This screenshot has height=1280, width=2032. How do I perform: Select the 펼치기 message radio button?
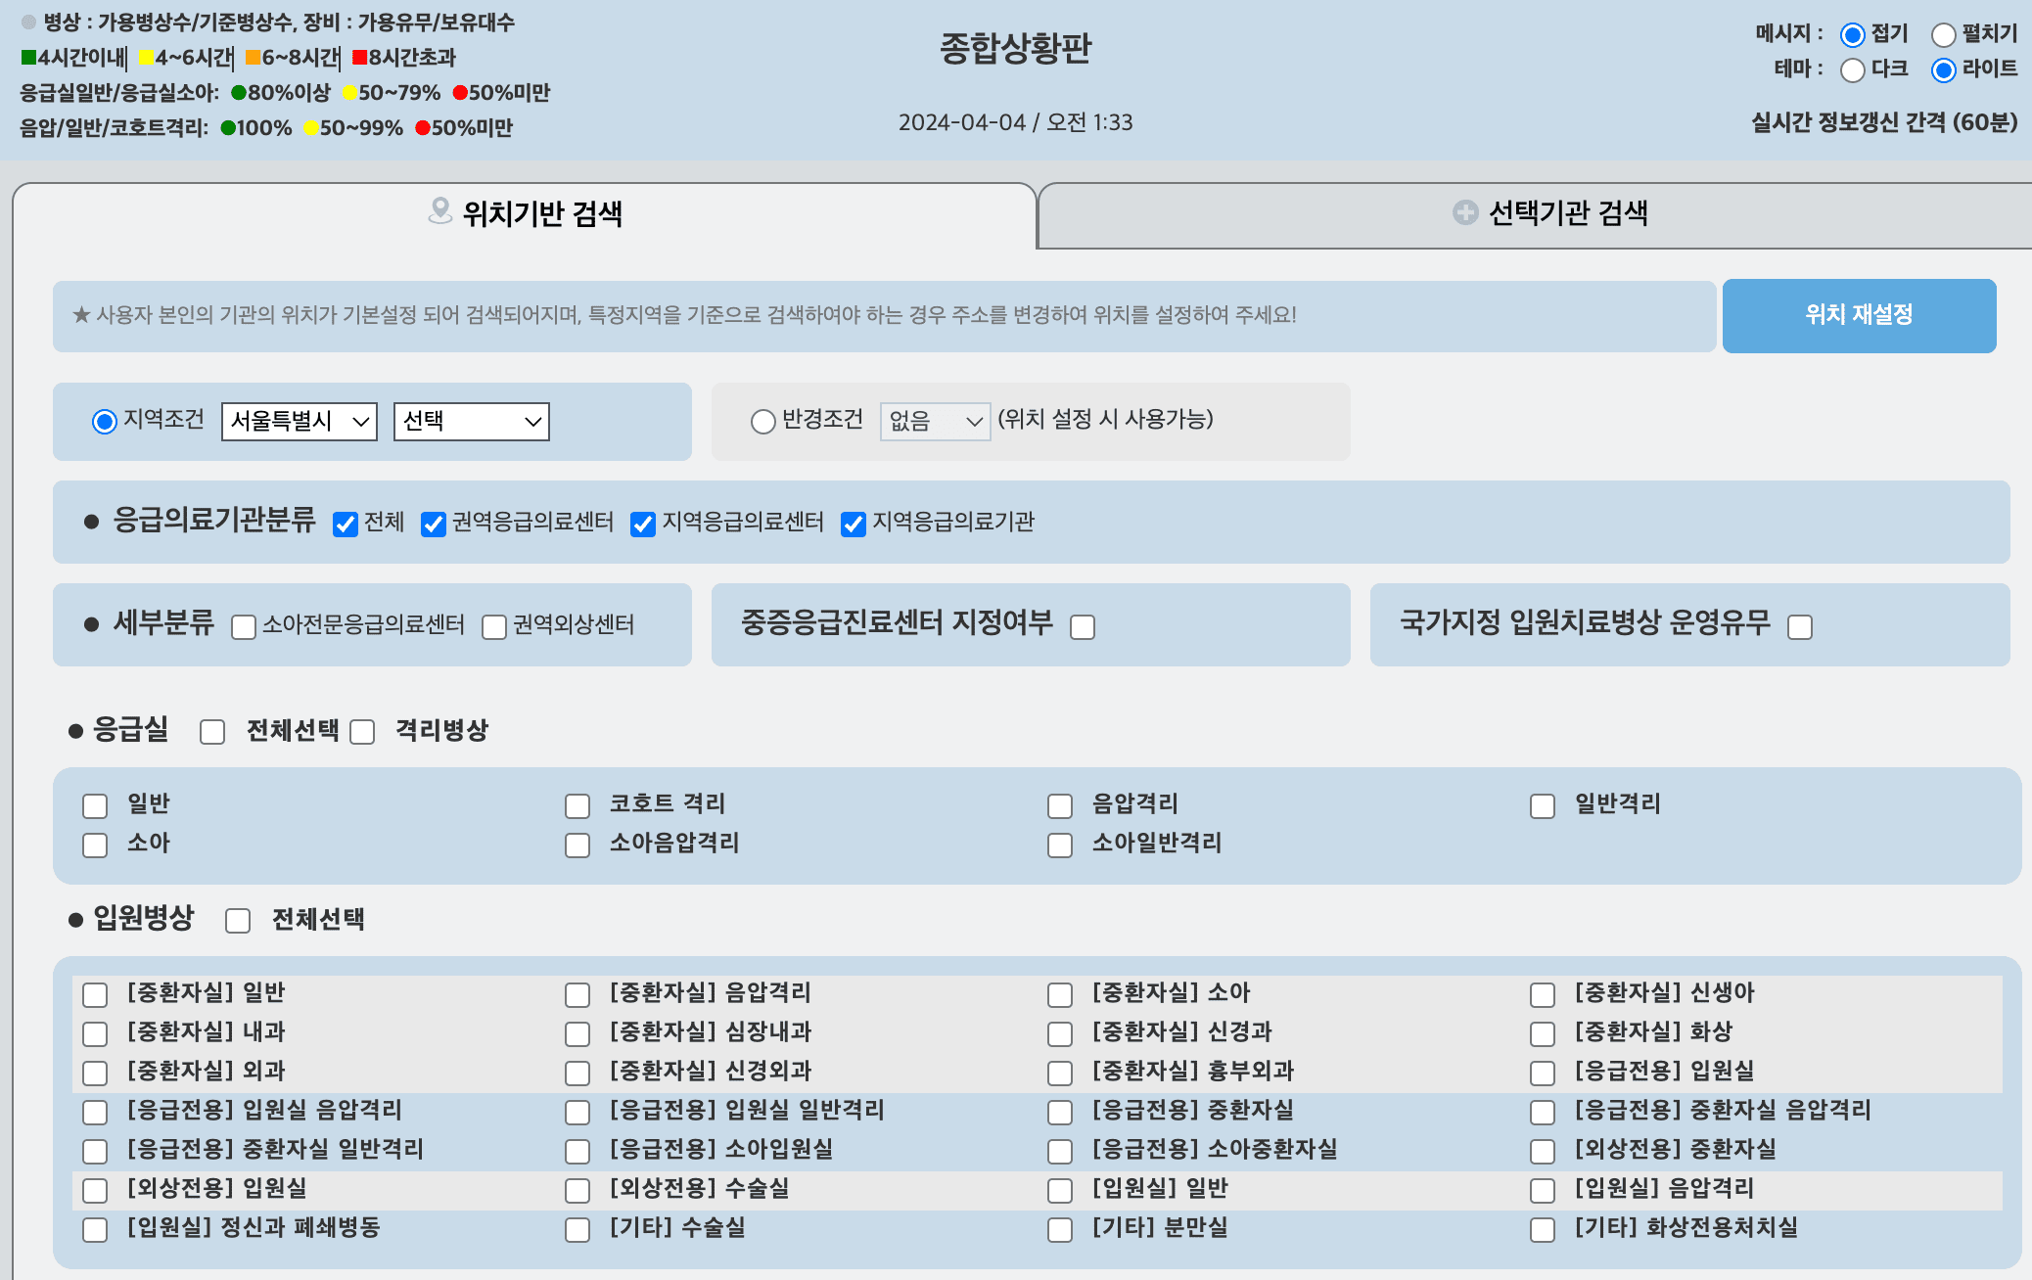[1943, 35]
